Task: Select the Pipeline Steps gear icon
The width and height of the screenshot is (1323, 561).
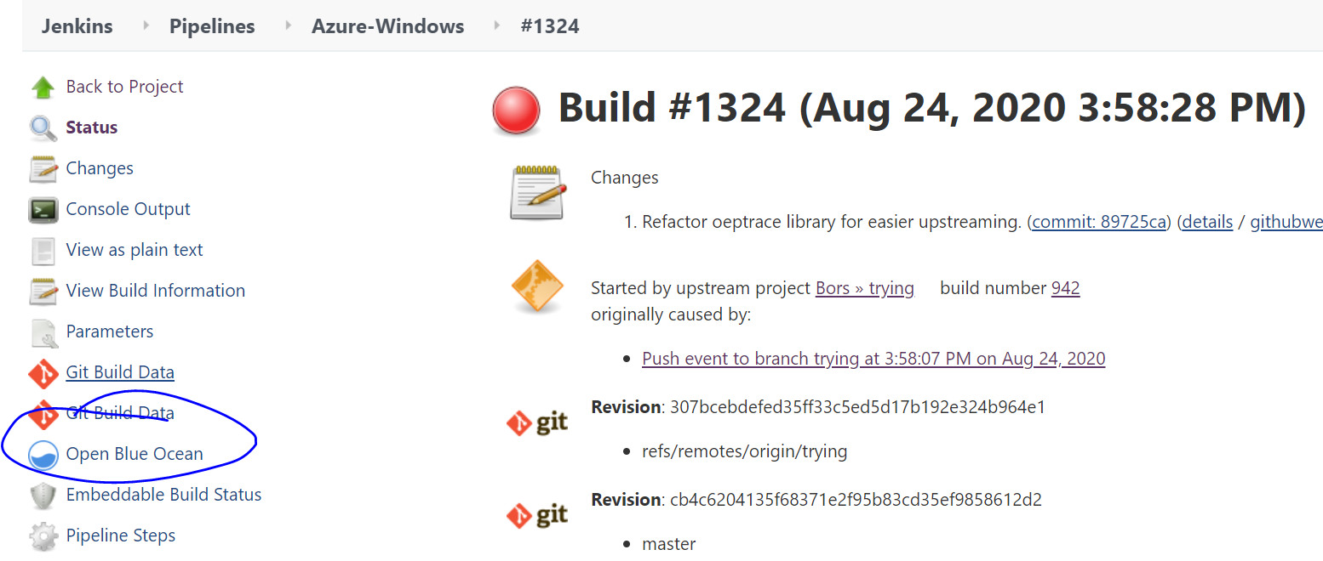Action: [43, 535]
